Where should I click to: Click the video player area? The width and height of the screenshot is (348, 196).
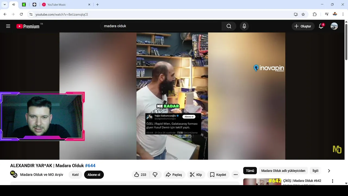(172, 96)
